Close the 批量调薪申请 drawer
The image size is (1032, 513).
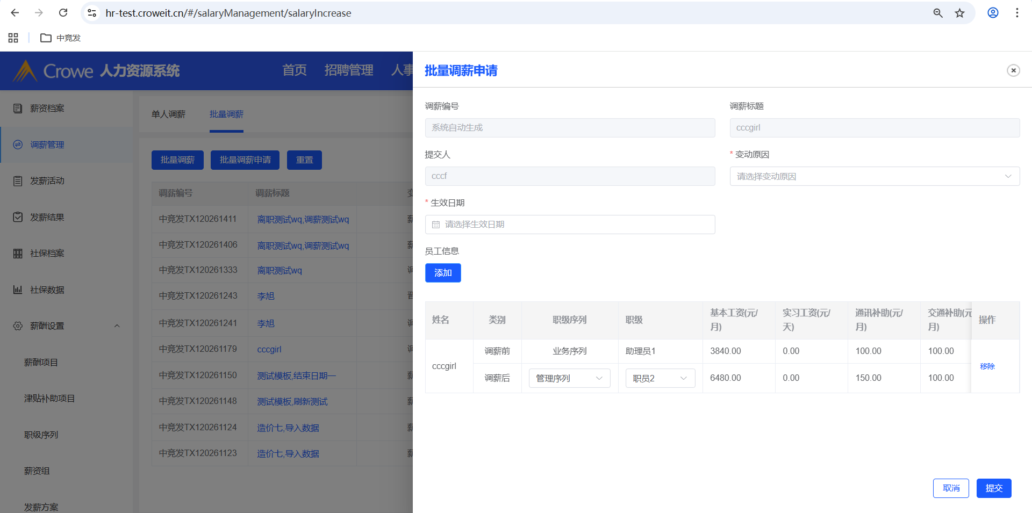(x=1013, y=70)
